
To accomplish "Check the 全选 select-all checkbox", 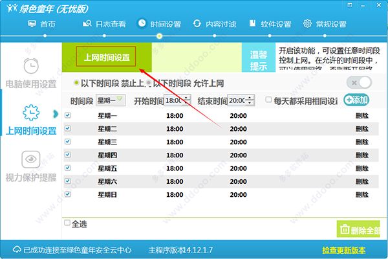I will pos(67,223).
